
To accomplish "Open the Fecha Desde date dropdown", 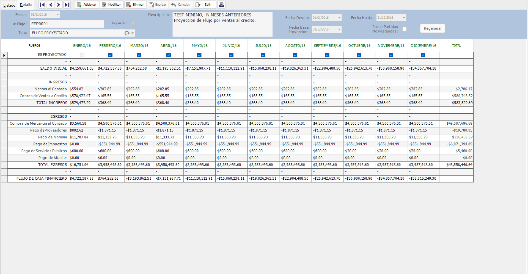I will click(x=339, y=18).
